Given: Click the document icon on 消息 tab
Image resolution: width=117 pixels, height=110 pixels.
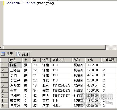Looking at the screenshot, I should pos(18,54).
